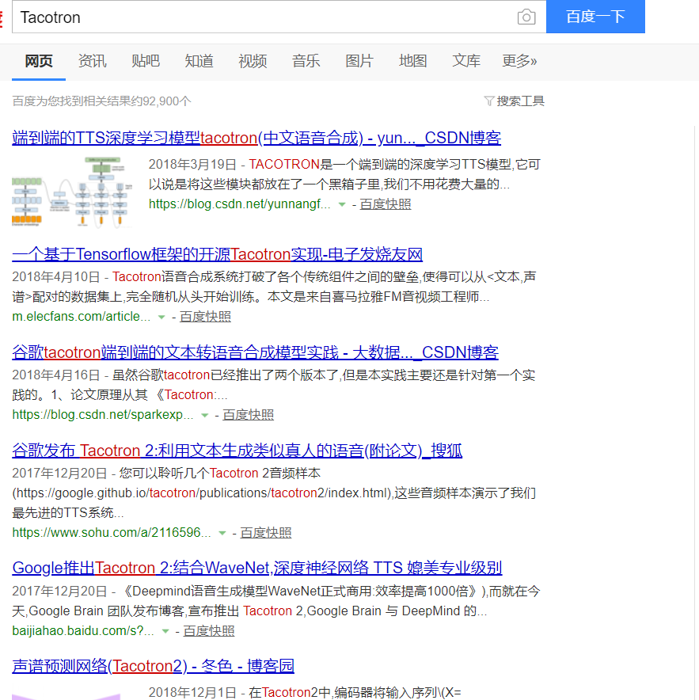Open 一个基于Tensorflow框架的开源Tacotron实现 result link
The image size is (699, 700).
click(218, 254)
